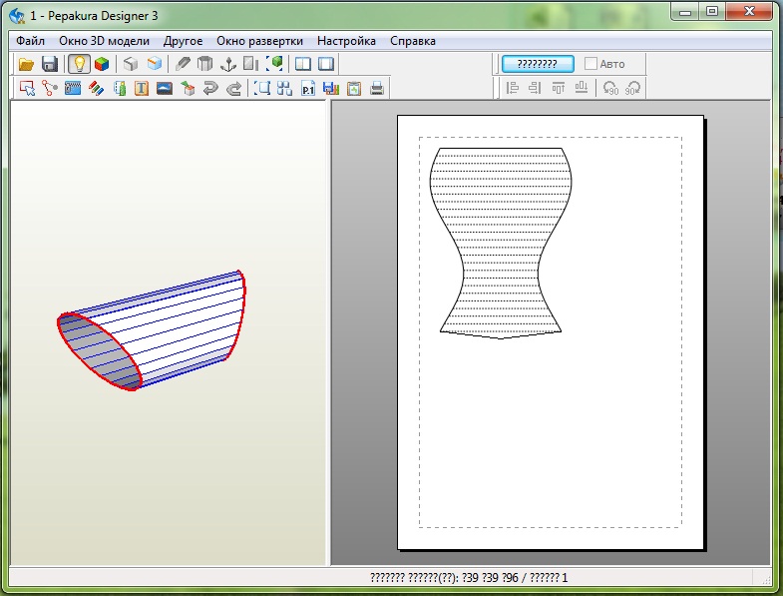Click the blue cube with orange band icon
This screenshot has height=596, width=783.
(155, 64)
